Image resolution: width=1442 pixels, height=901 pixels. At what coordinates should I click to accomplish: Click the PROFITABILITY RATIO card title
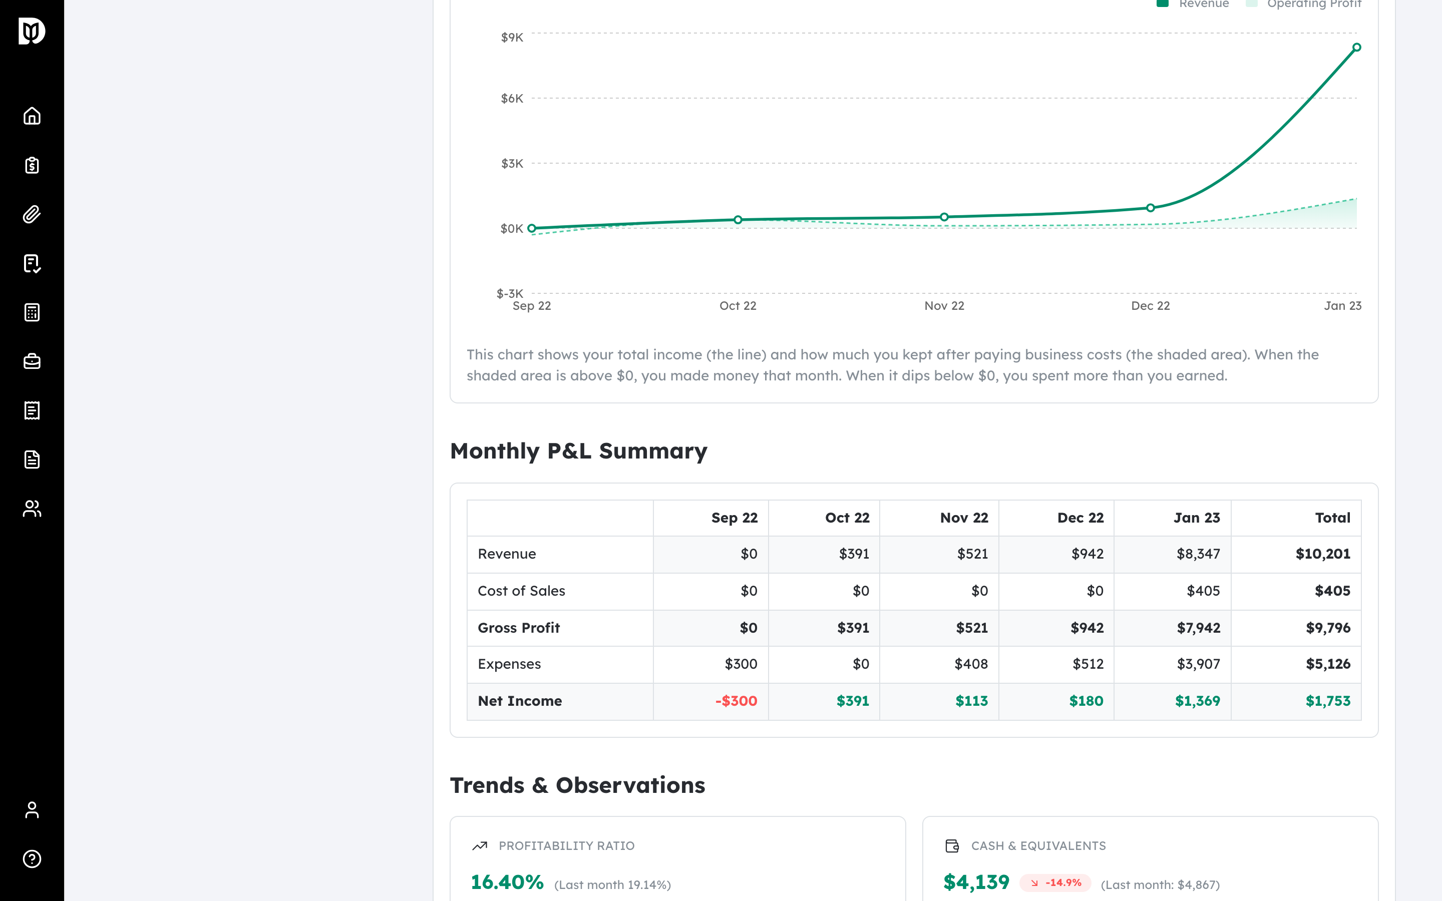(x=567, y=846)
